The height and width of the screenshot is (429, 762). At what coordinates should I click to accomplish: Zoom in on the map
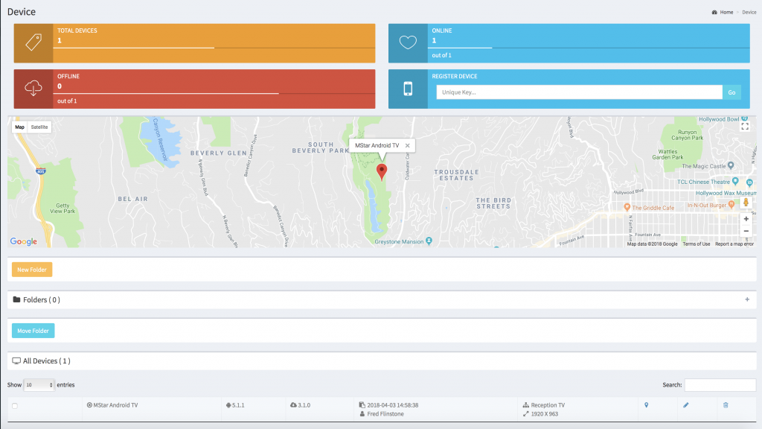[x=746, y=219]
